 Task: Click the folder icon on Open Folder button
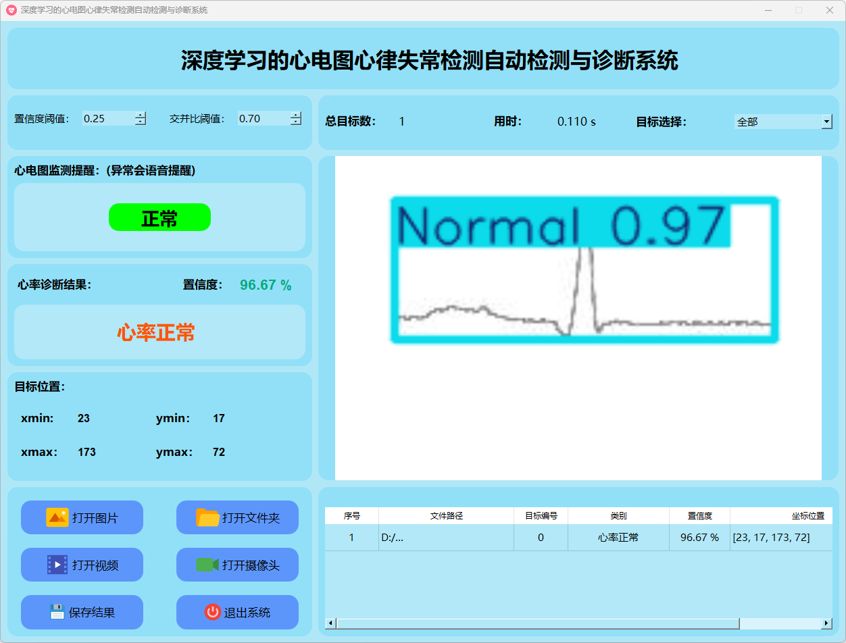pos(207,517)
